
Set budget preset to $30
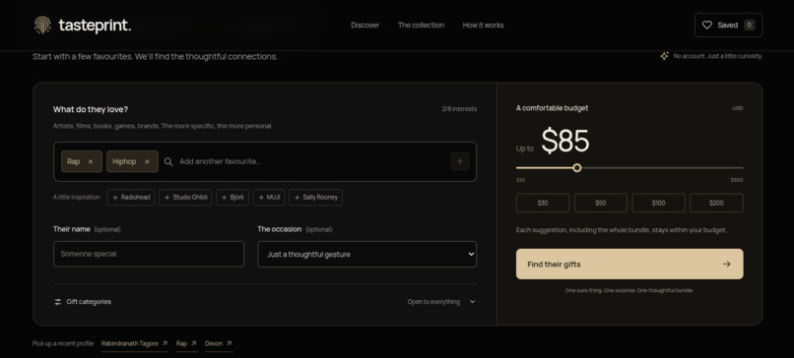[543, 203]
